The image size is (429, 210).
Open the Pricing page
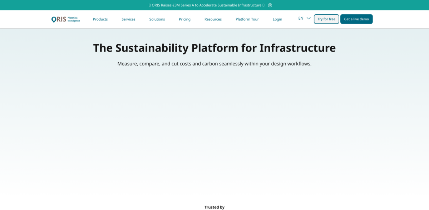coord(184,19)
